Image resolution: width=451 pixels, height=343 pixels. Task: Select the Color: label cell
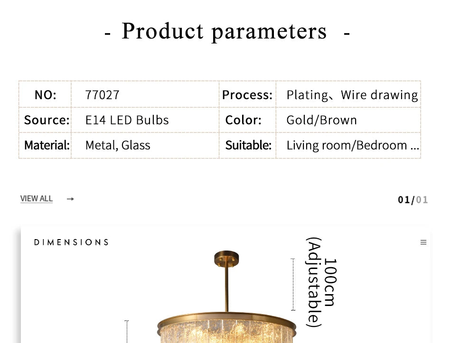(x=243, y=120)
